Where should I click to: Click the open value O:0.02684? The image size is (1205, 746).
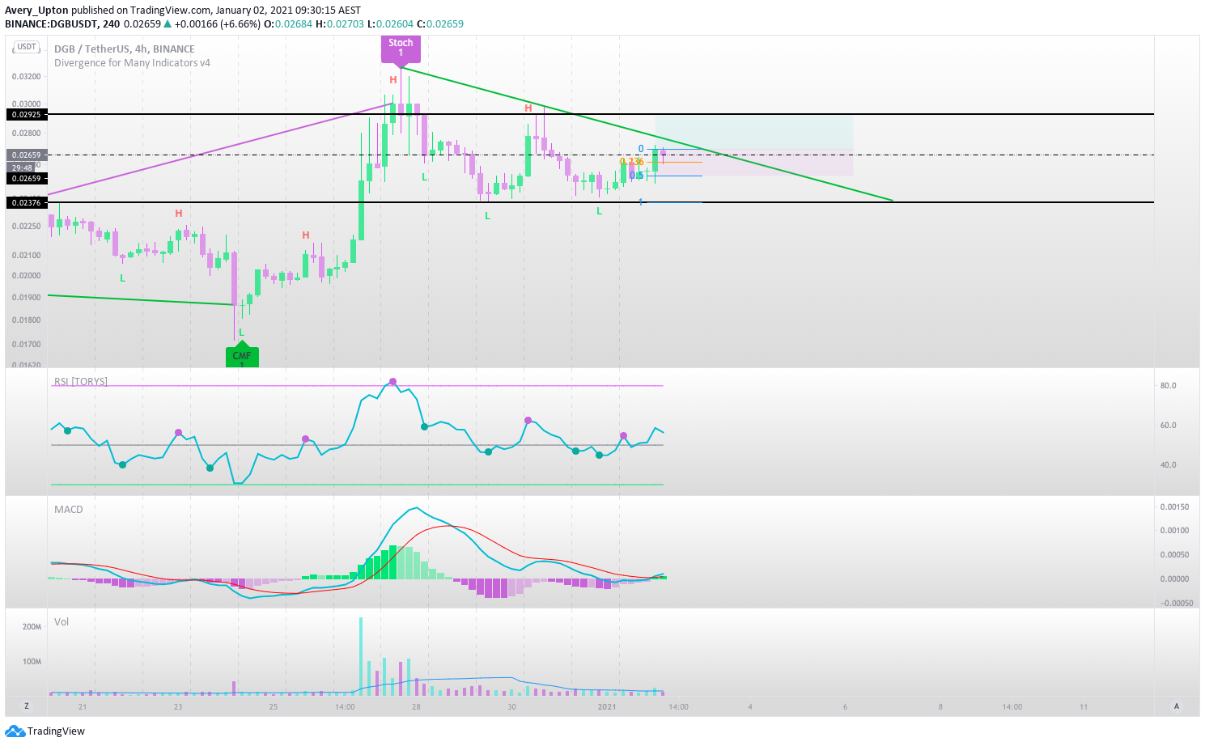click(x=288, y=23)
